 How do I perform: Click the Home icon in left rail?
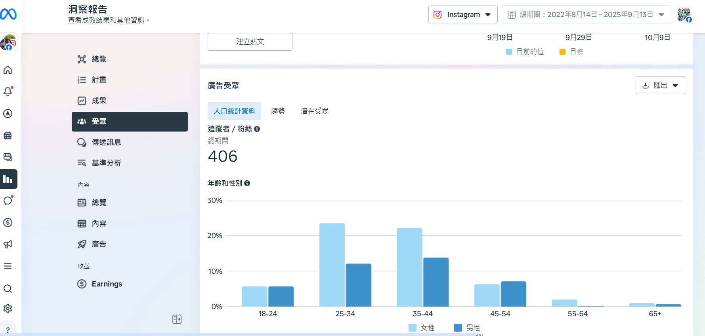point(8,70)
